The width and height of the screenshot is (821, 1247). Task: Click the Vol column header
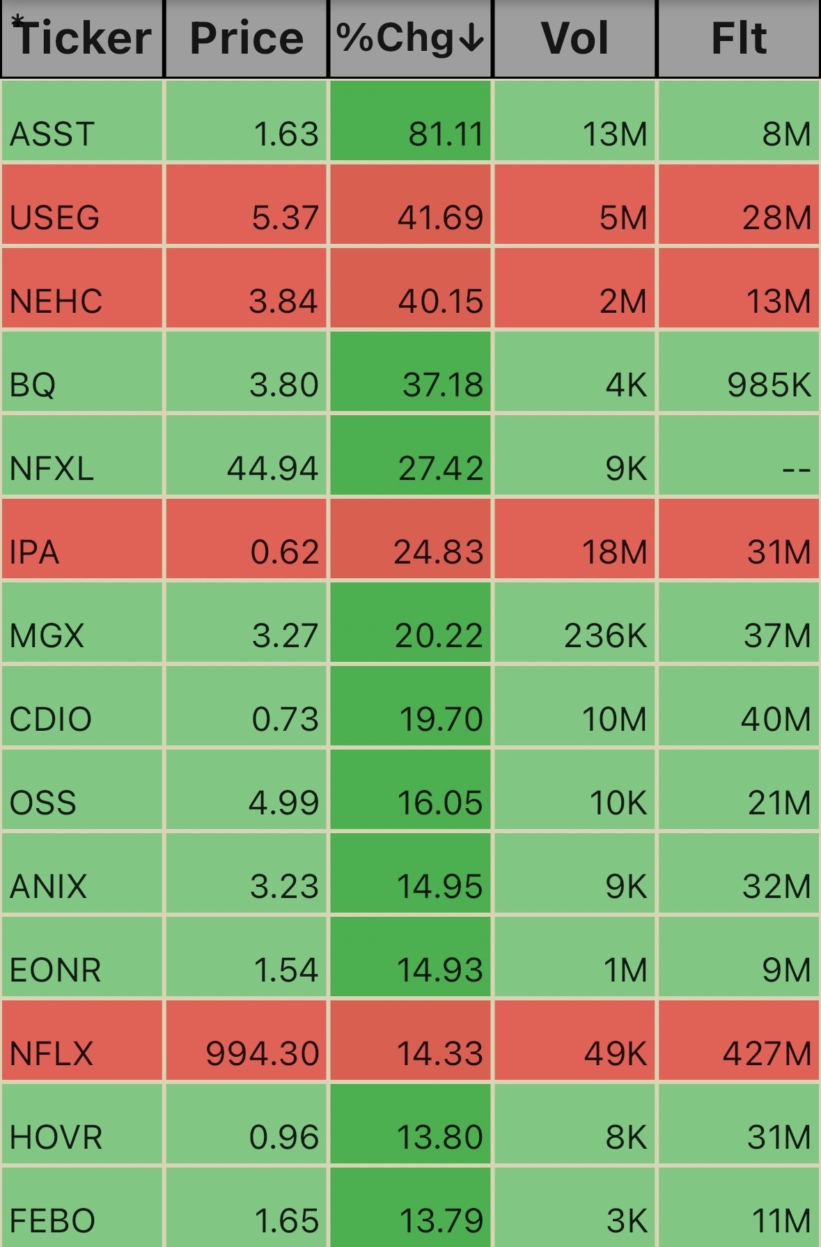tap(574, 38)
